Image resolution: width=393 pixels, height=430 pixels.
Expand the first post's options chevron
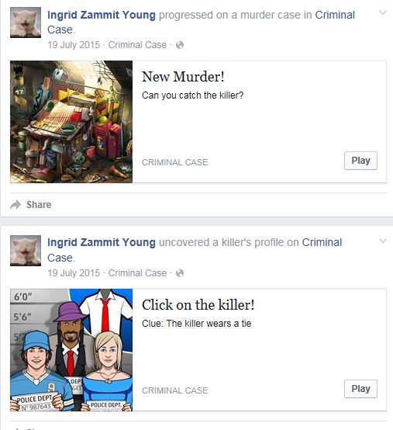click(383, 13)
